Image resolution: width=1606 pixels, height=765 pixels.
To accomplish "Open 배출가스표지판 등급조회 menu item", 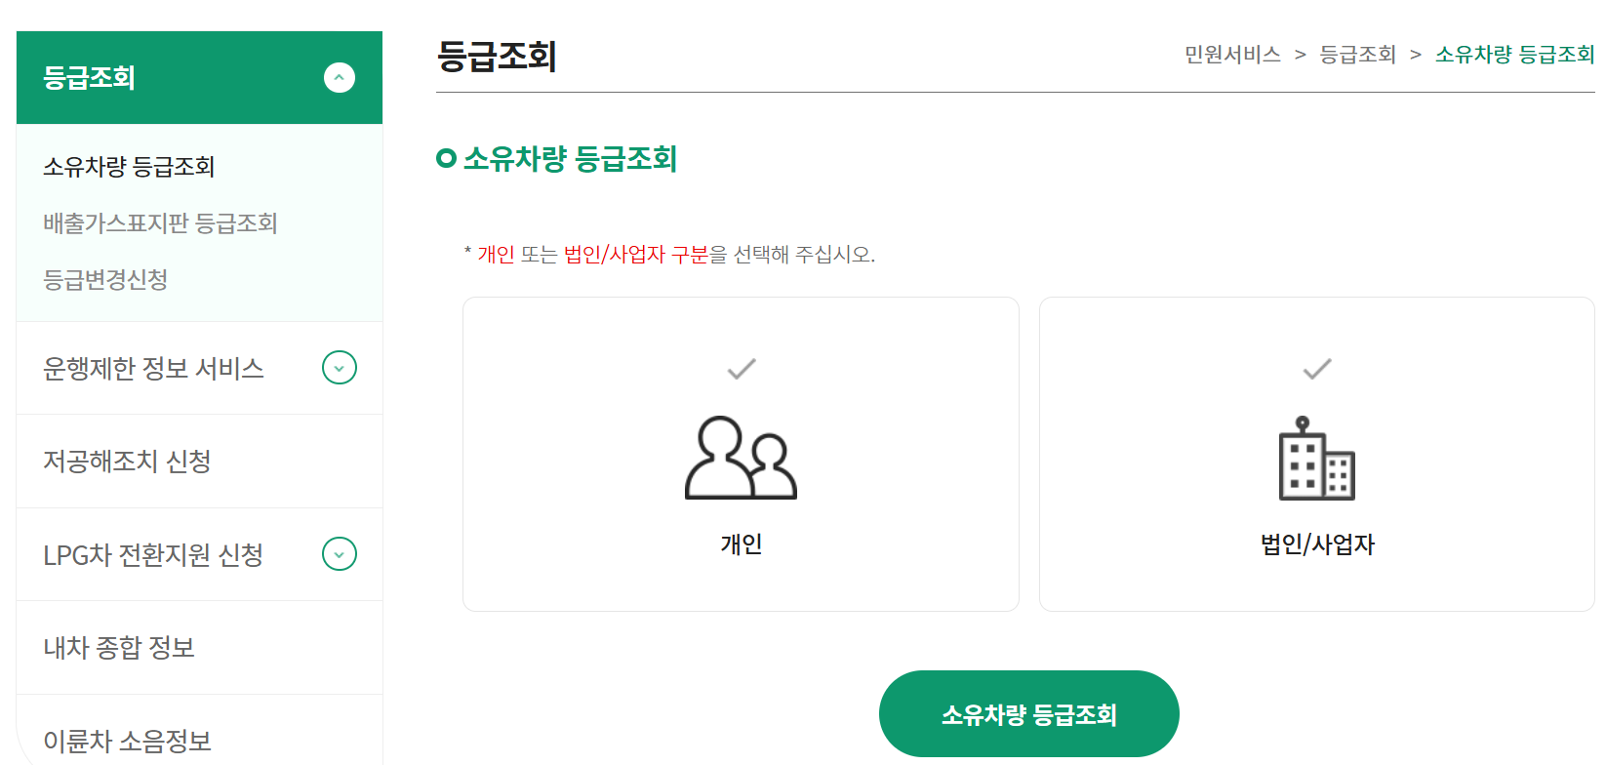I will point(159,222).
